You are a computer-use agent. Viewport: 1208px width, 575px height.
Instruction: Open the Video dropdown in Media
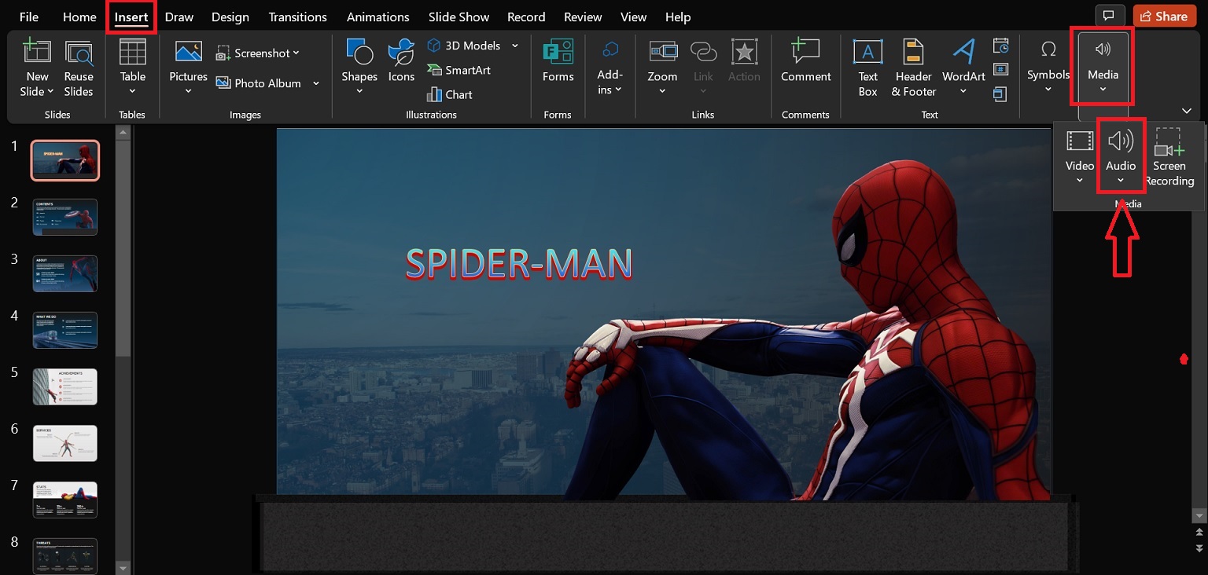coord(1080,157)
